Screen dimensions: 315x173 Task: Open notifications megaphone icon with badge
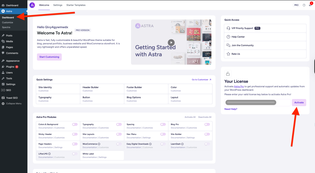[x=310, y=5]
